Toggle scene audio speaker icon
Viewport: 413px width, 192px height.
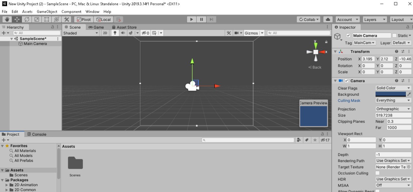123,33
